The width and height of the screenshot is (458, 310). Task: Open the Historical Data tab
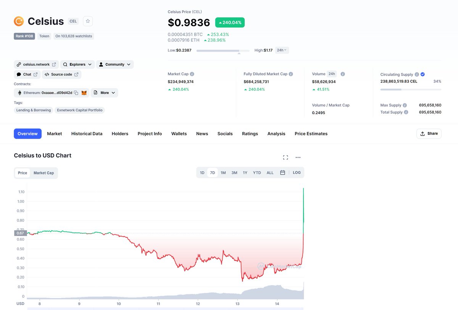87,134
